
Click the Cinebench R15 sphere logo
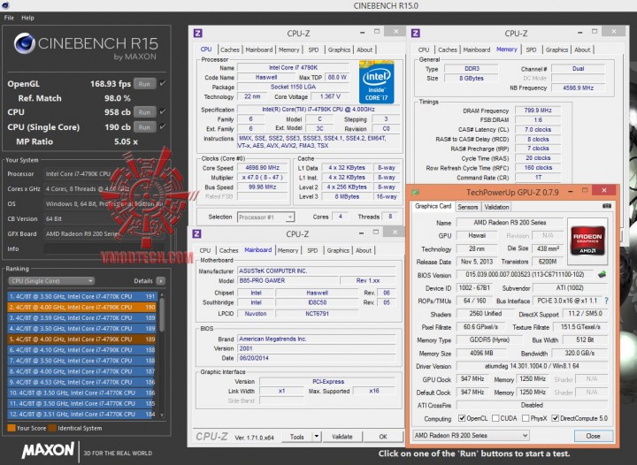point(25,44)
